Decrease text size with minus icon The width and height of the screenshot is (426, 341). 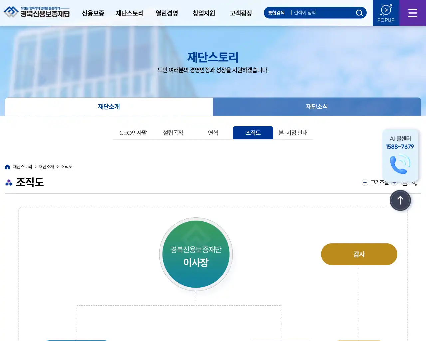click(365, 182)
